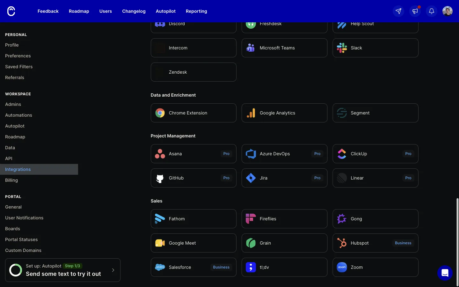This screenshot has height=287, width=459.
Task: Open the Intercom chat launcher bubble
Action: pos(445,273)
